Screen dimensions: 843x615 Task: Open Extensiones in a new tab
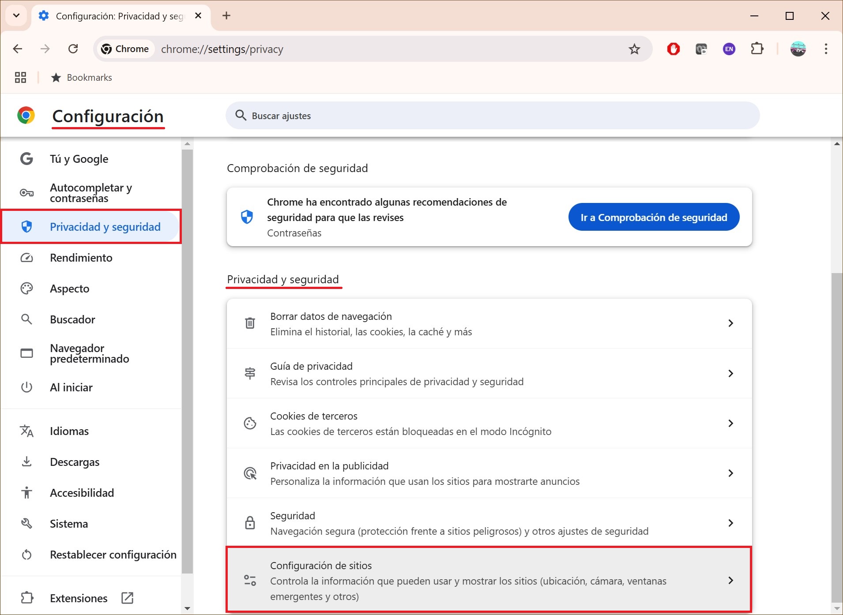click(x=90, y=598)
